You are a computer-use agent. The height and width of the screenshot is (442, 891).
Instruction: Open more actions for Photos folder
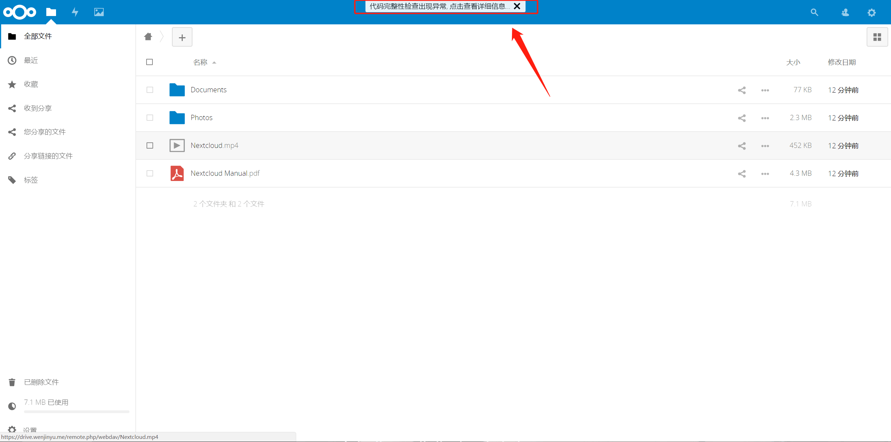point(765,118)
